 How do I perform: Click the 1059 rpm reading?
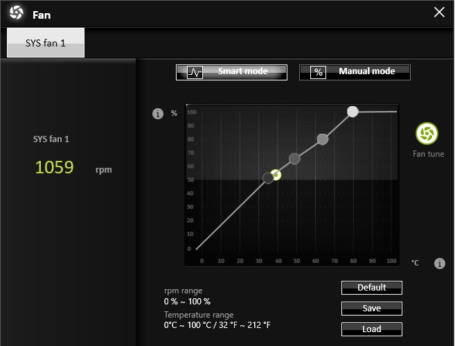(x=55, y=167)
